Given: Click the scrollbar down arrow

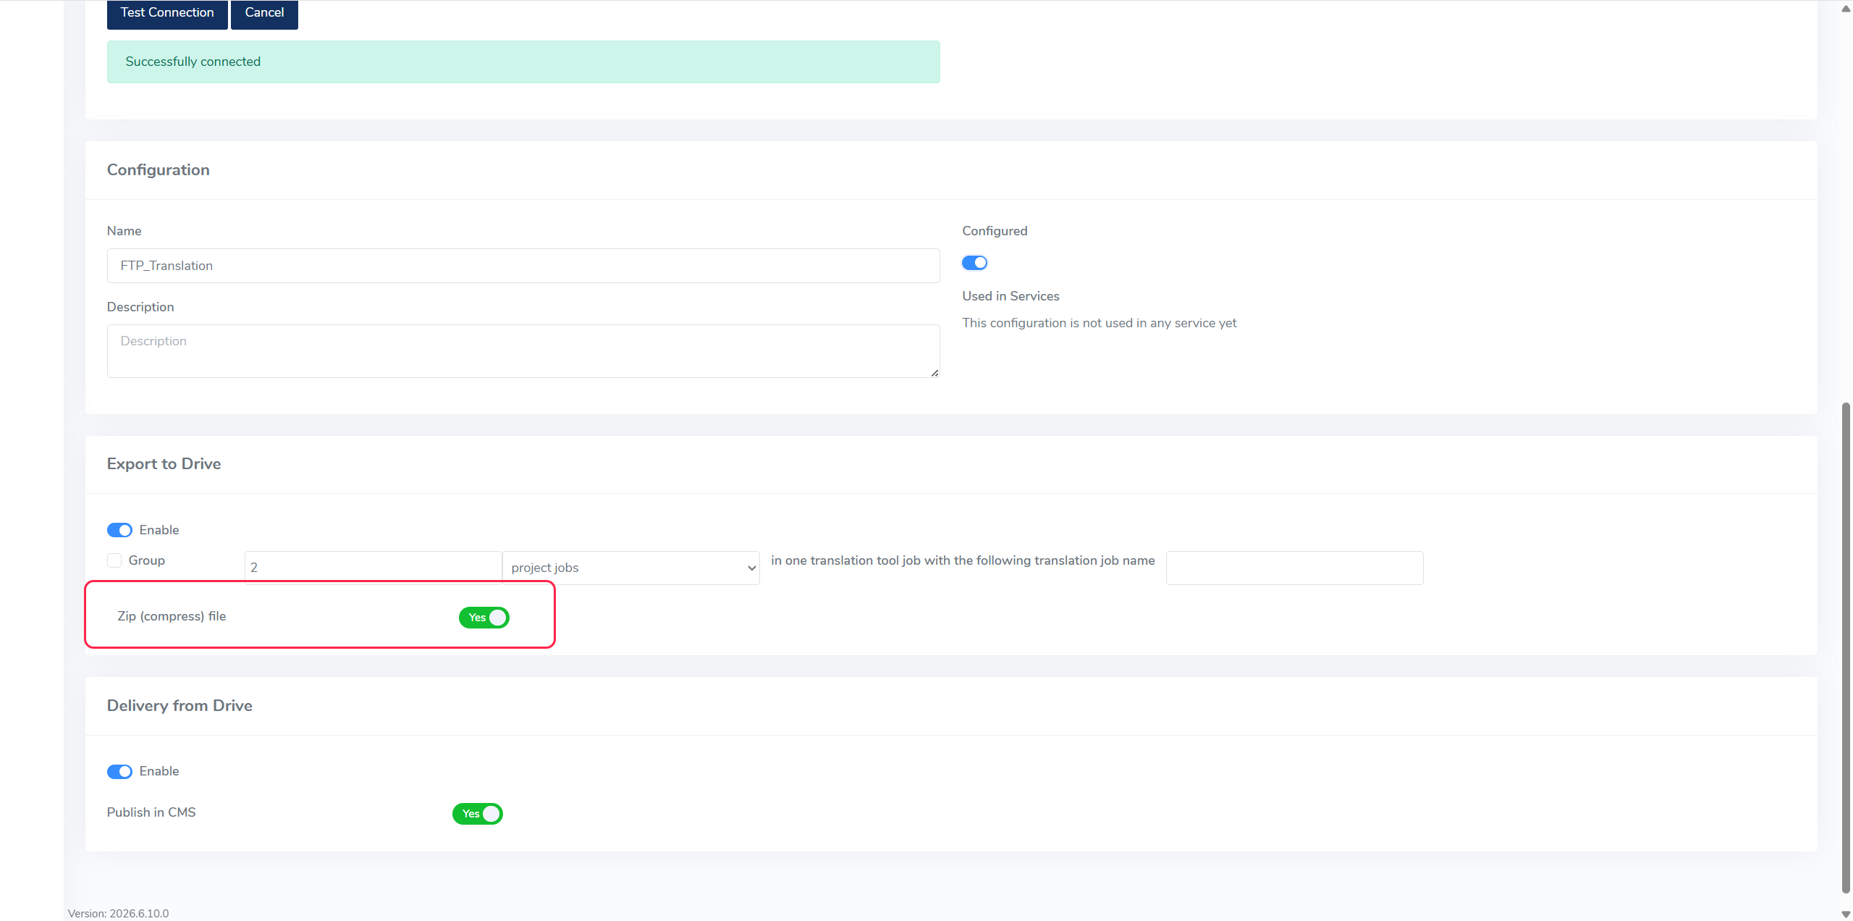Looking at the screenshot, I should [x=1846, y=914].
